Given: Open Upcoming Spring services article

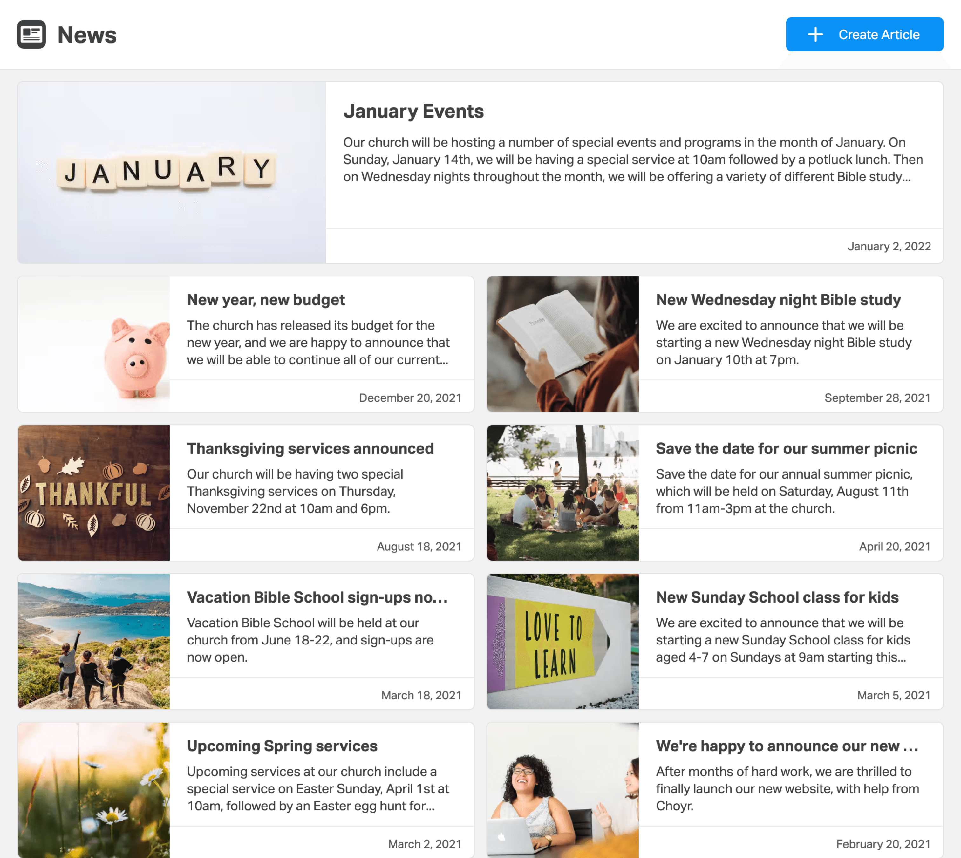Looking at the screenshot, I should pos(282,746).
